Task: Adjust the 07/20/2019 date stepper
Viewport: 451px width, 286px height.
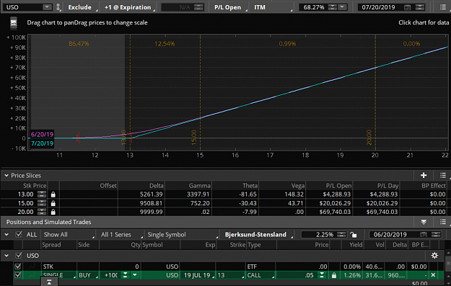Action: point(420,7)
